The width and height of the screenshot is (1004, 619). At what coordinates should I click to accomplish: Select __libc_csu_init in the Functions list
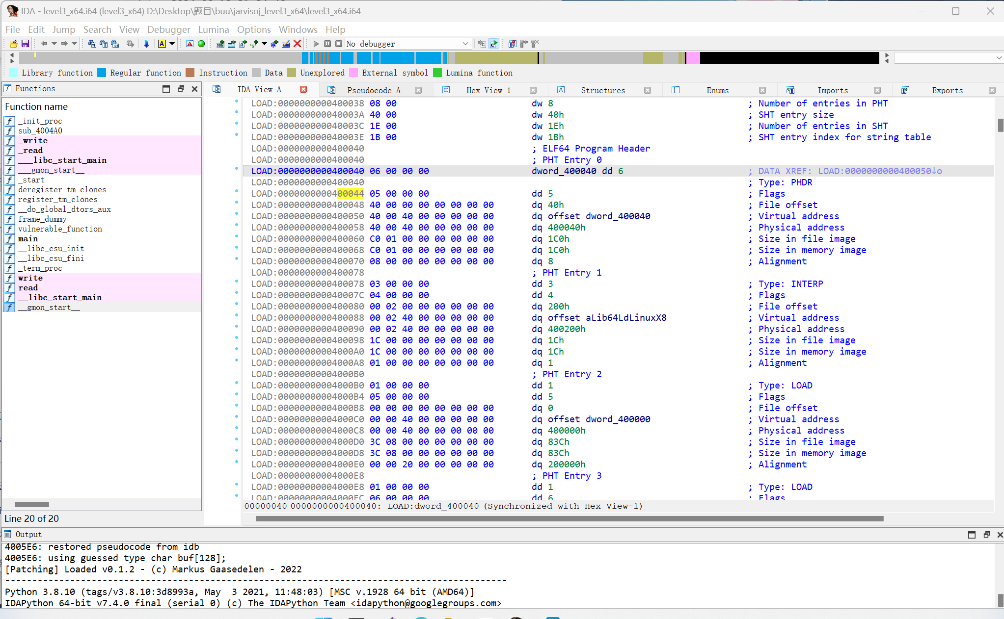tap(51, 248)
